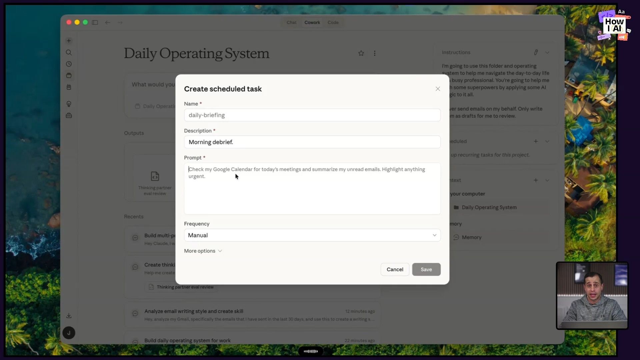Open the clock scheduled icon in sidebar

69,64
